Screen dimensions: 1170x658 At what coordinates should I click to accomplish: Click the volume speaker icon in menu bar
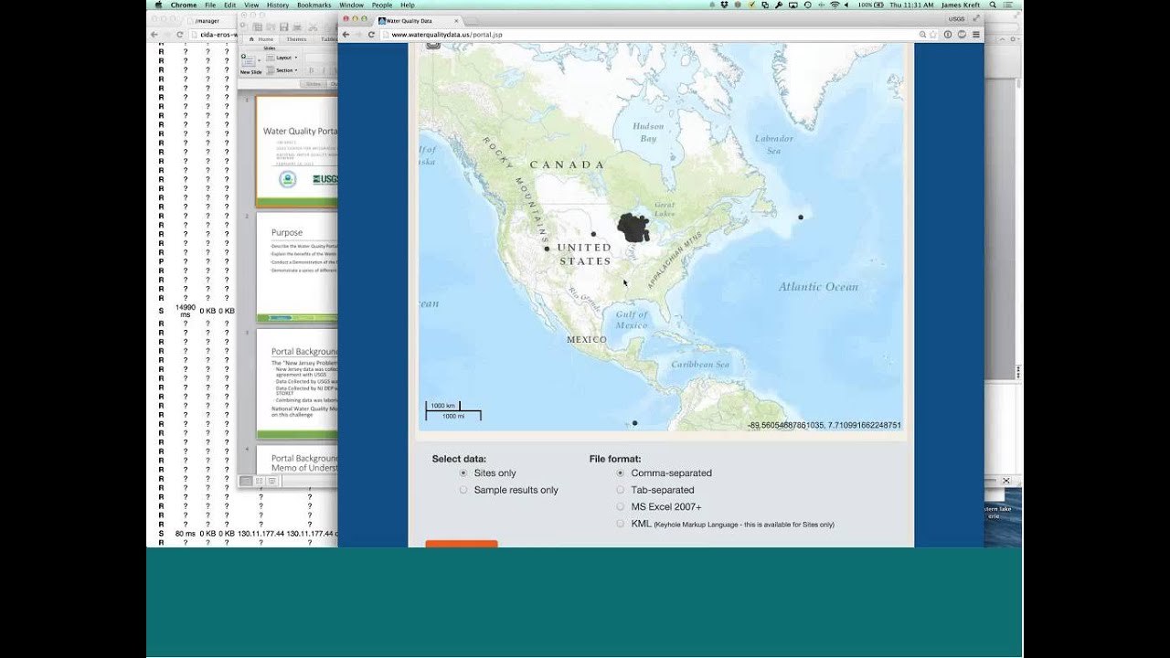click(846, 5)
